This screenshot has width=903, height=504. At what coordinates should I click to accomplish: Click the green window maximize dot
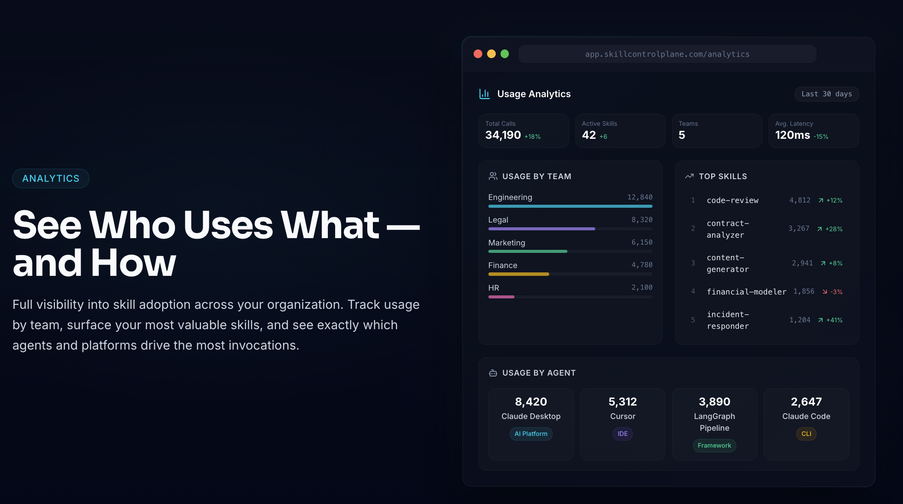tap(504, 54)
